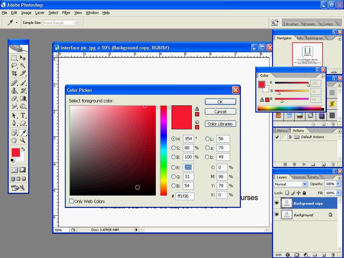Select the Rectangular Marquee tool

pyautogui.click(x=14, y=58)
